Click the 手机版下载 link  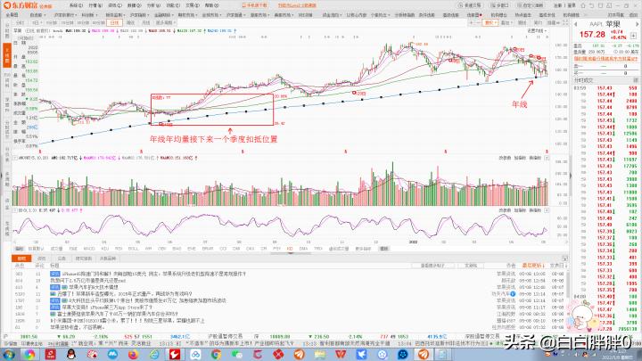255,5
